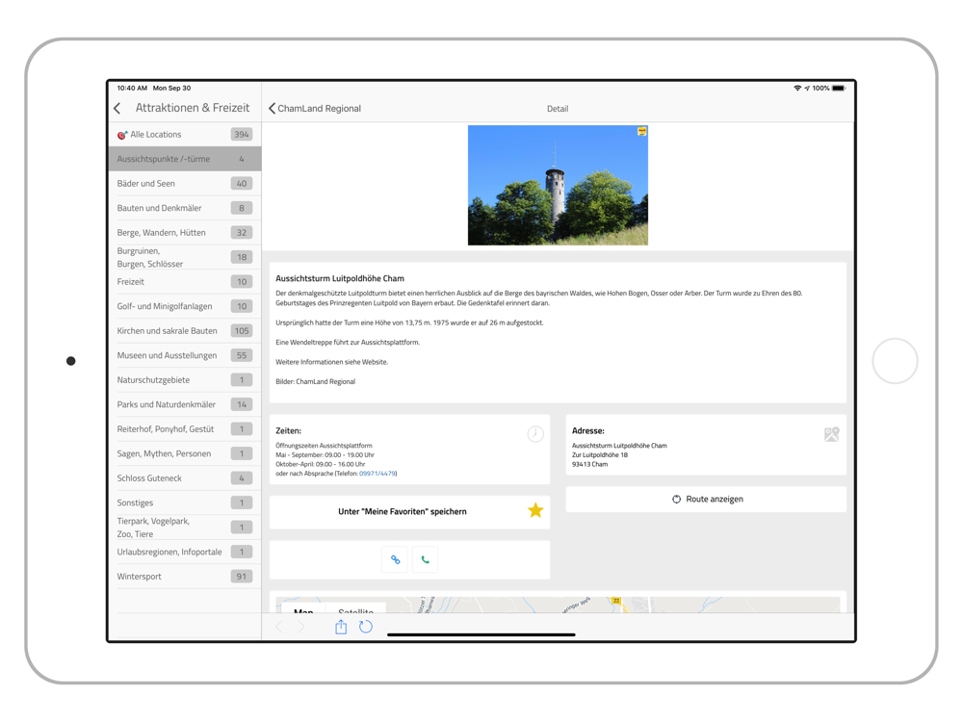Image resolution: width=963 pixels, height=722 pixels.
Task: Open the Alle Locations target icon
Action: click(122, 135)
